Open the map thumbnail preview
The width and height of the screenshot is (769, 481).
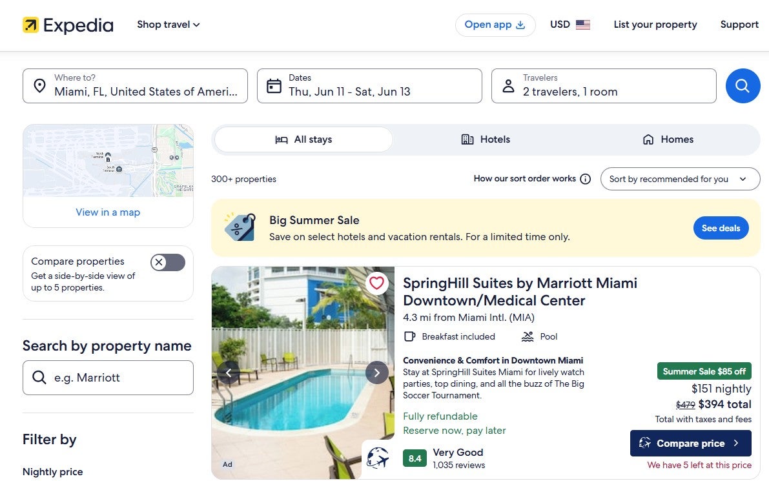point(108,160)
